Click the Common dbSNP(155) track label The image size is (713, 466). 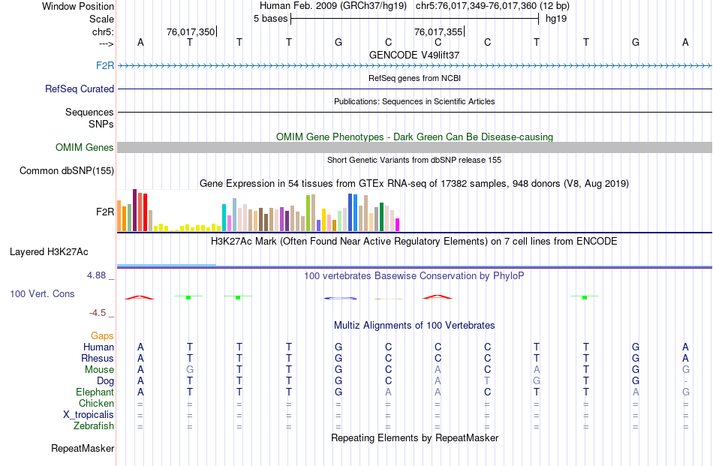[x=67, y=171]
